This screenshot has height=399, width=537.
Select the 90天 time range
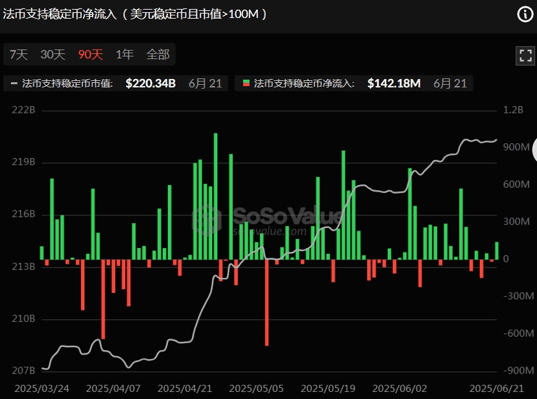[90, 54]
